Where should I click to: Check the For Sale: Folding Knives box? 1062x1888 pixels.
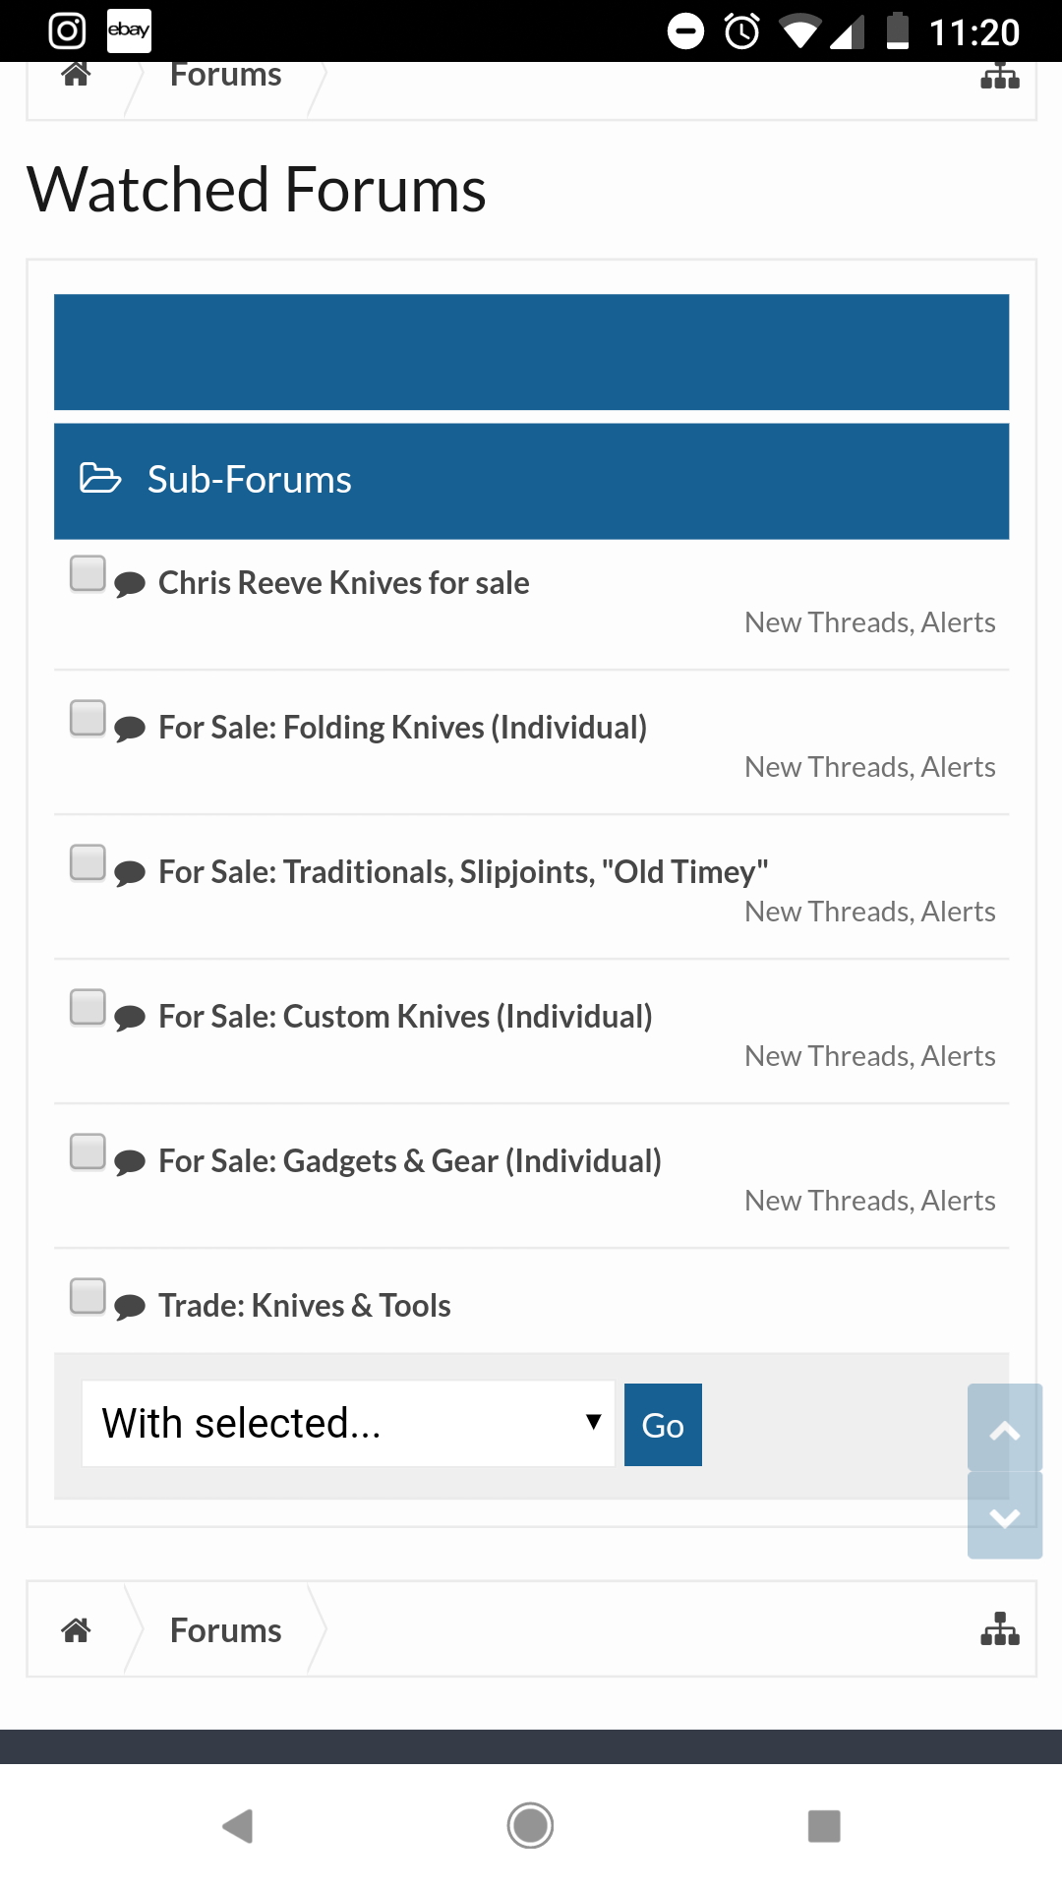coord(88,718)
